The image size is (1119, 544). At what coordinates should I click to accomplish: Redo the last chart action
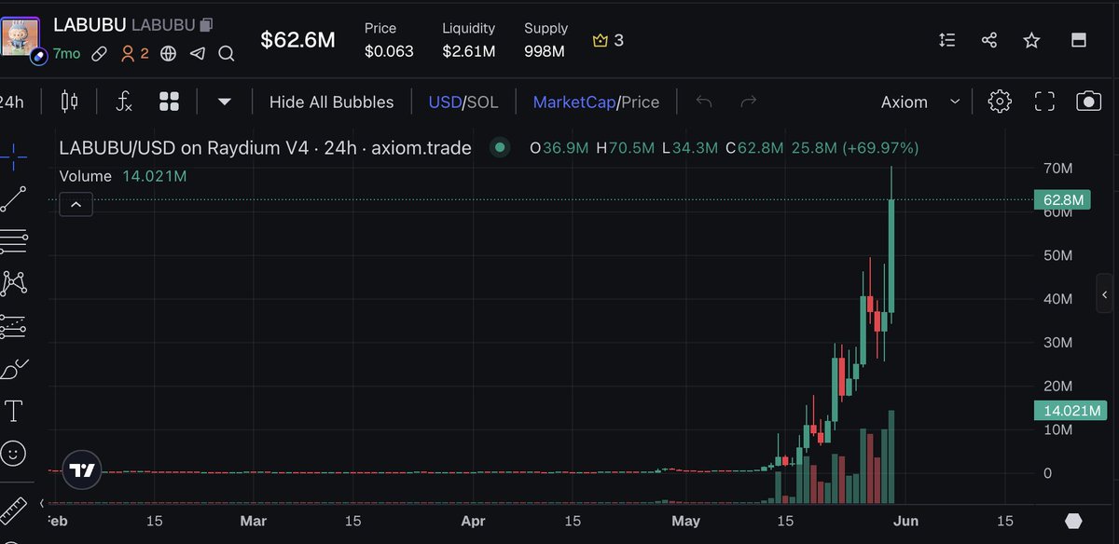748,102
